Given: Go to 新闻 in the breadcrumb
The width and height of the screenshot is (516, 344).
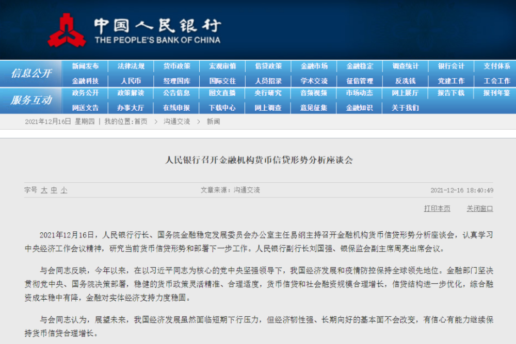Looking at the screenshot, I should (x=213, y=122).
